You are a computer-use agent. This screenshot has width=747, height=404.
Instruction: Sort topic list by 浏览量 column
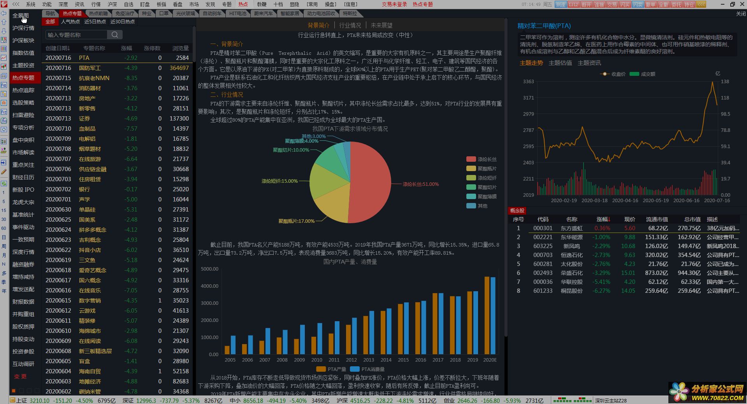181,48
